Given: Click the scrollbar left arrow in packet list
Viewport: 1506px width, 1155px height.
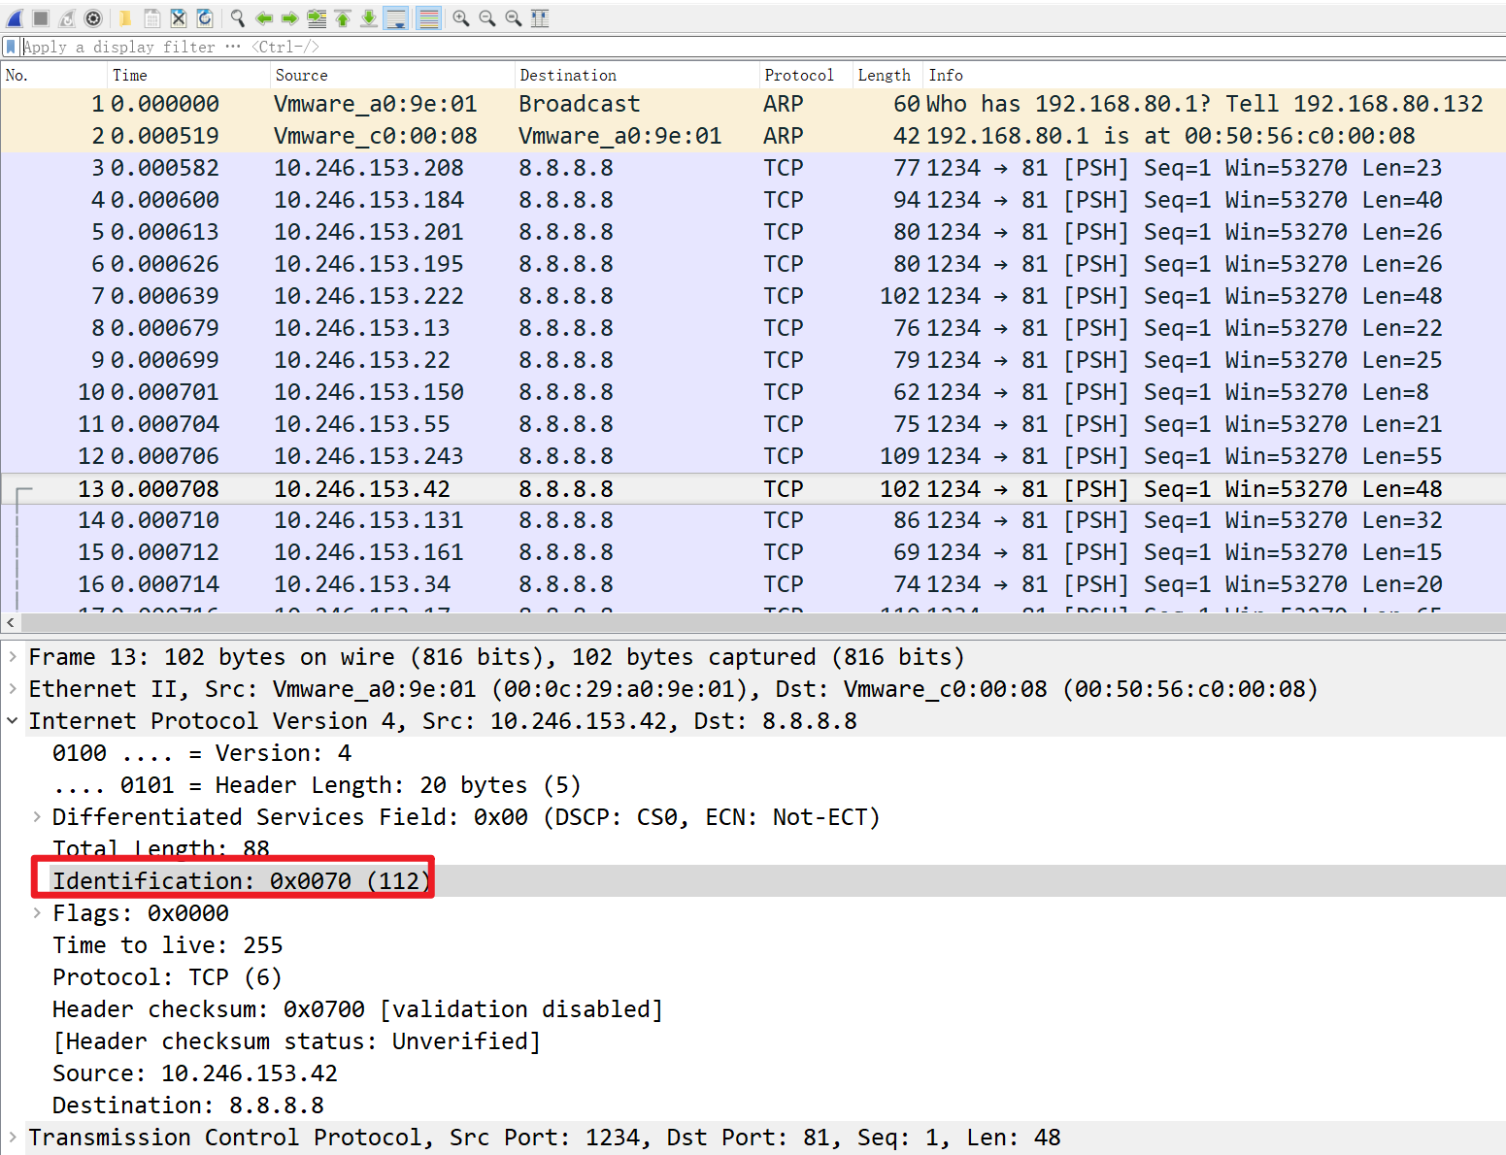Looking at the screenshot, I should click(11, 623).
